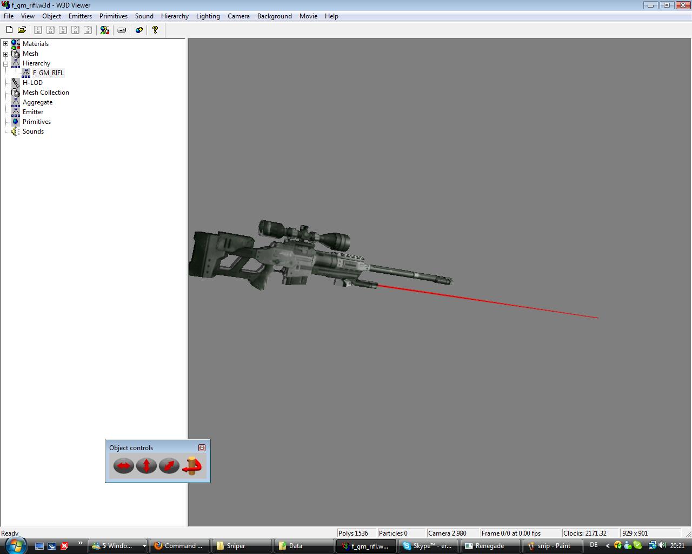Click the New file toolbar icon
The width and height of the screenshot is (692, 554).
point(9,30)
